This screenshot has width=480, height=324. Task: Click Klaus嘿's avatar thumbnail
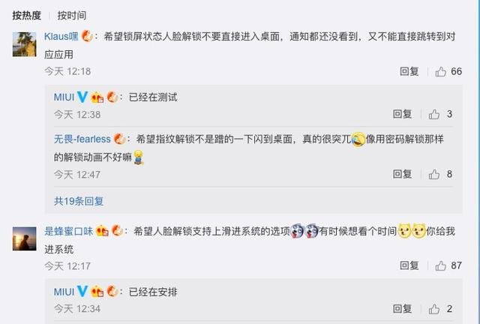(x=24, y=44)
